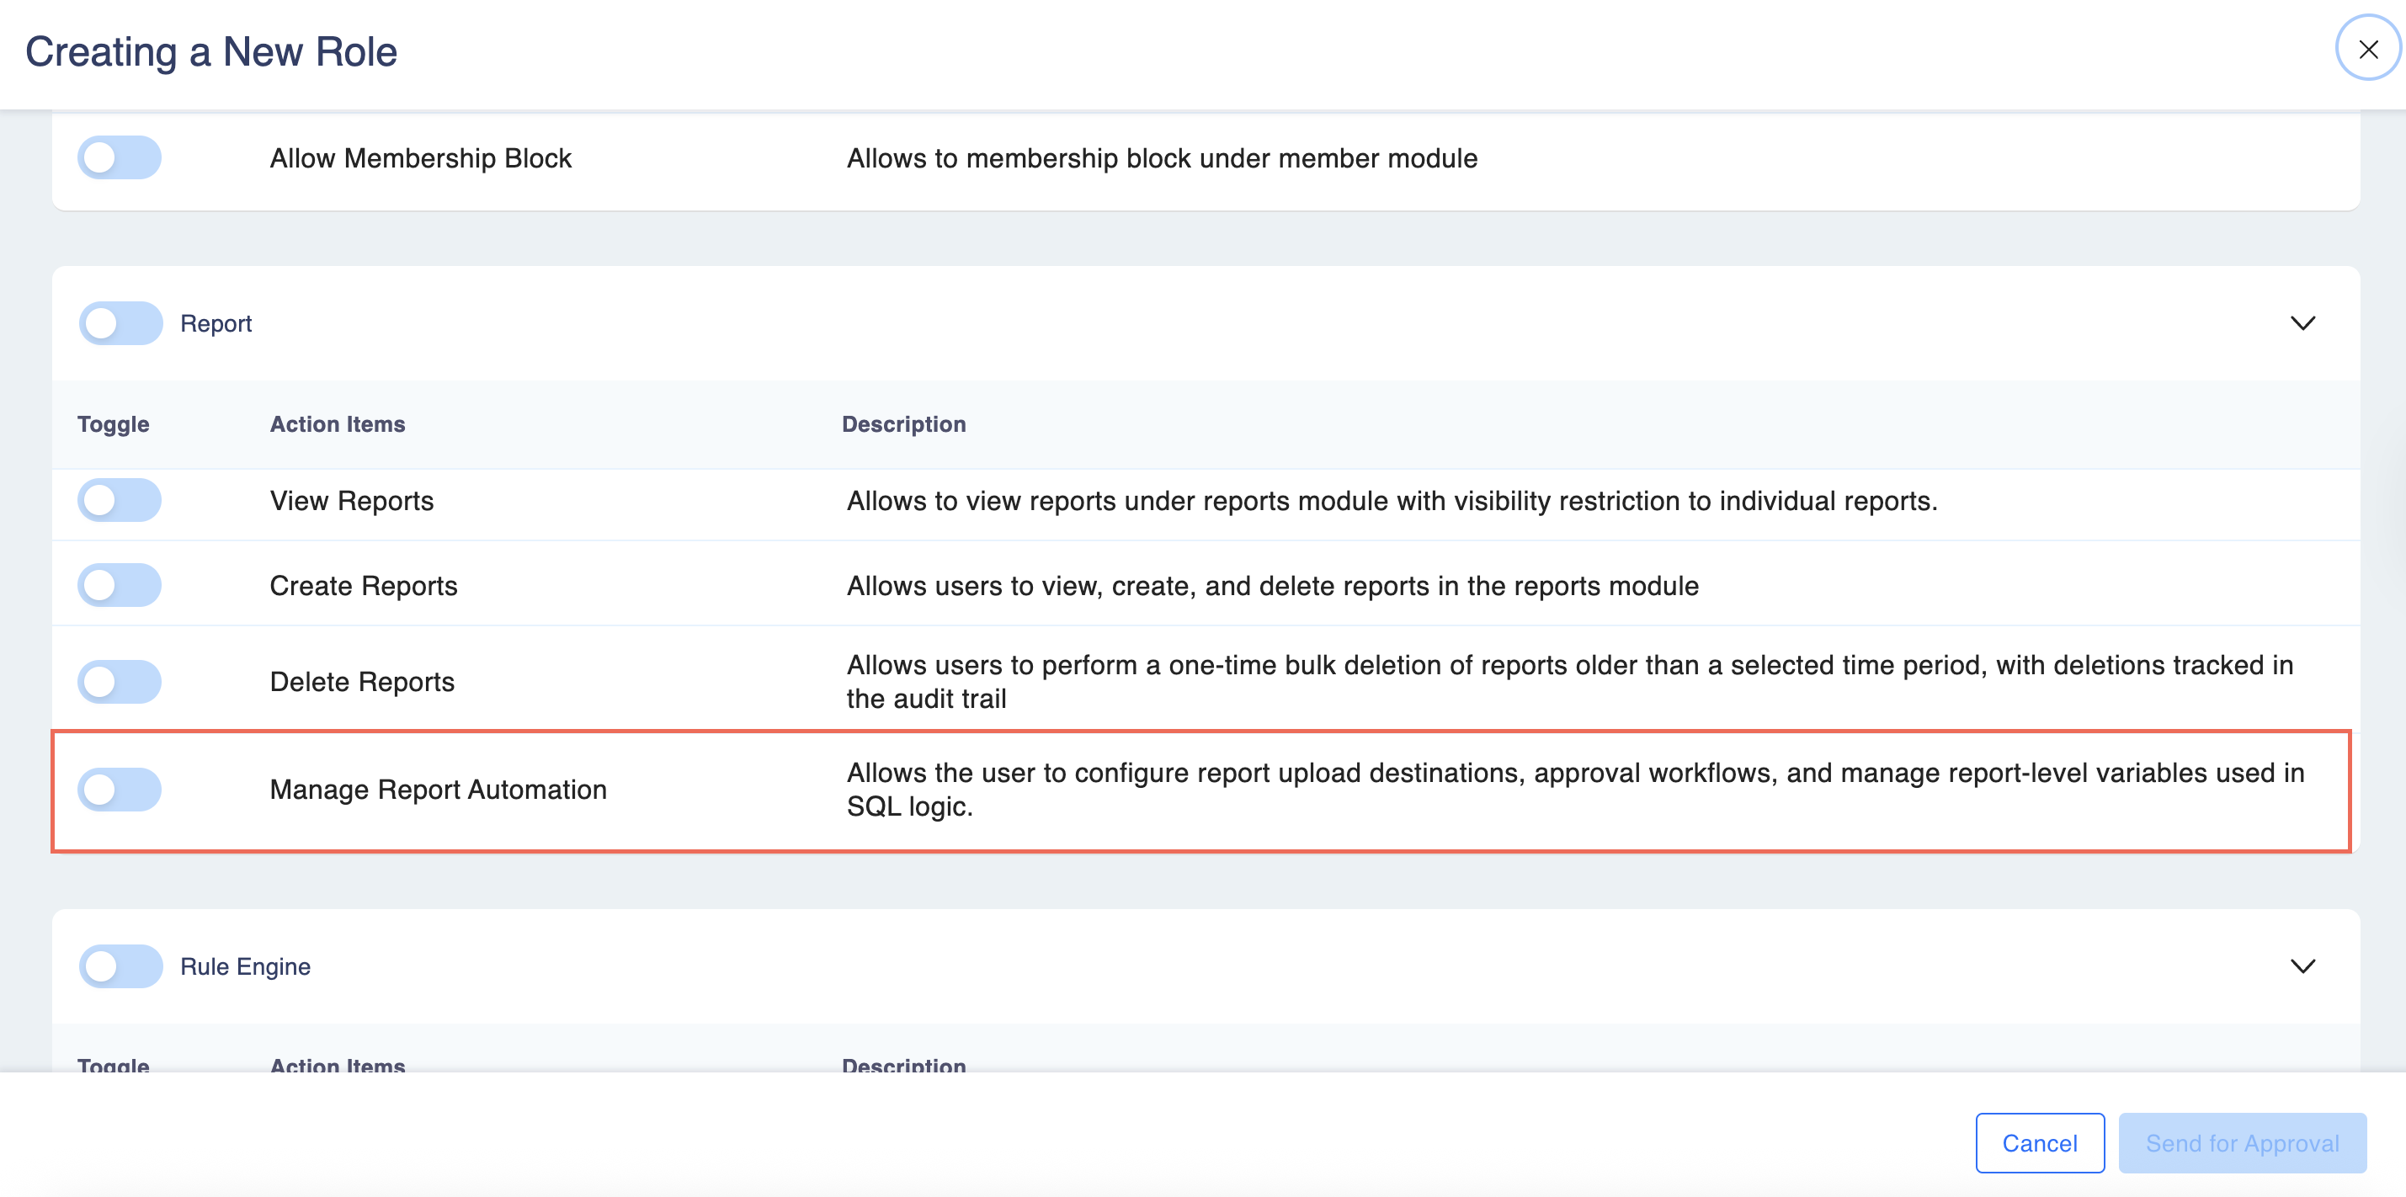Turn on View Reports permission
Screen dimensions: 2406x1197
(120, 501)
